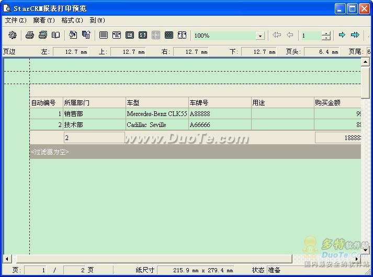
Task: Open the 文件(Z) menu
Action: coord(16,20)
